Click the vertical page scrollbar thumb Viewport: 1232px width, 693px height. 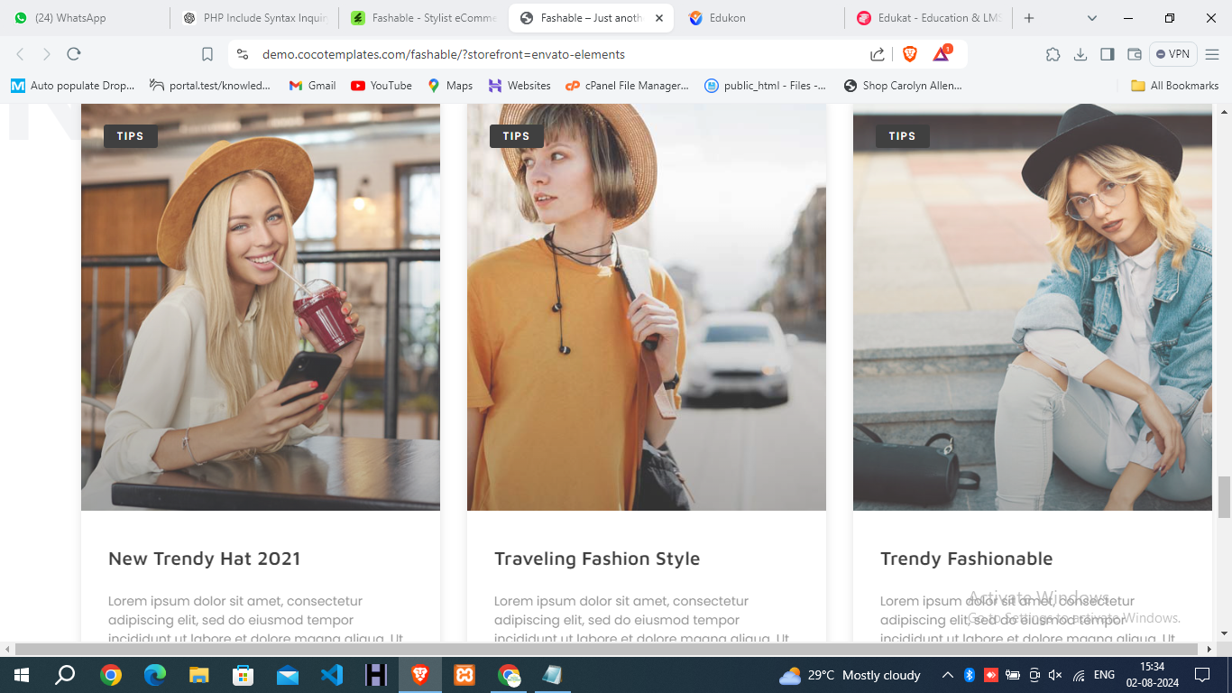[1224, 496]
